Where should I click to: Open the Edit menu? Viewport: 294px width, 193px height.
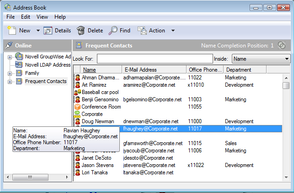pyautogui.click(x=26, y=17)
